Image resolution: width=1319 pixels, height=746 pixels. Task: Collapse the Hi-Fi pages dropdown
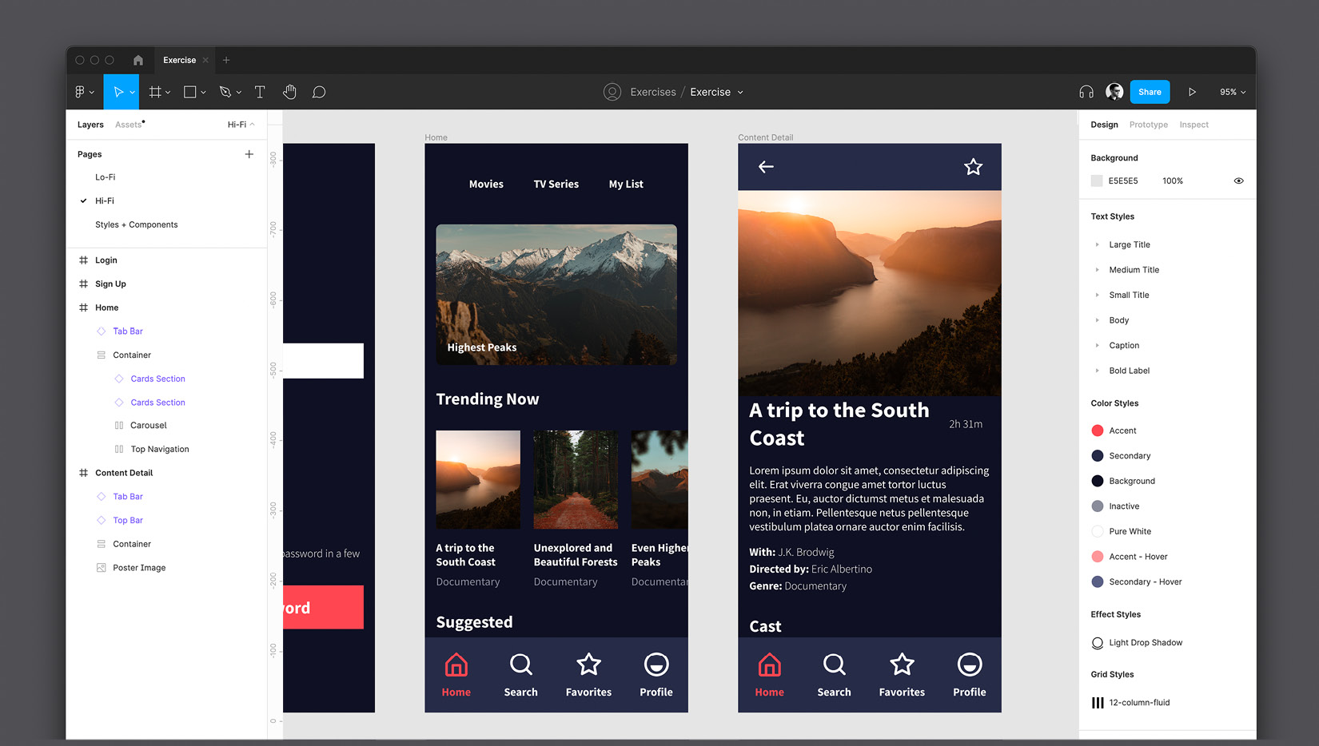(241, 125)
